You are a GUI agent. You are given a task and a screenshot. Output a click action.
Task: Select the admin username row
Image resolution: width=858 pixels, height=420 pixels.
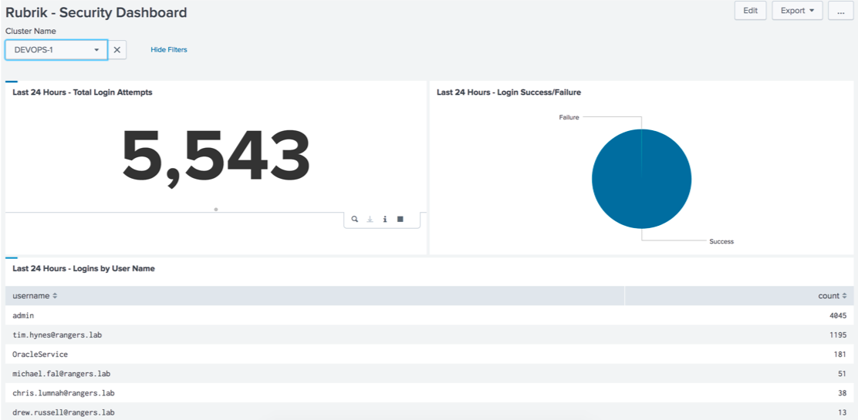coord(429,315)
